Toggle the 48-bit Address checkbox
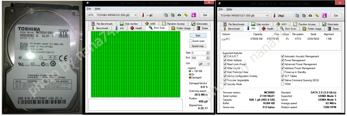The width and height of the screenshot is (347, 116). click(x=225, y=60)
